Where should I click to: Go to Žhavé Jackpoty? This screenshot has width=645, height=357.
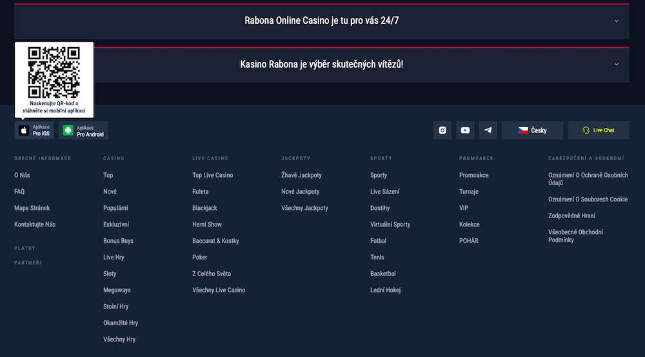tap(301, 175)
